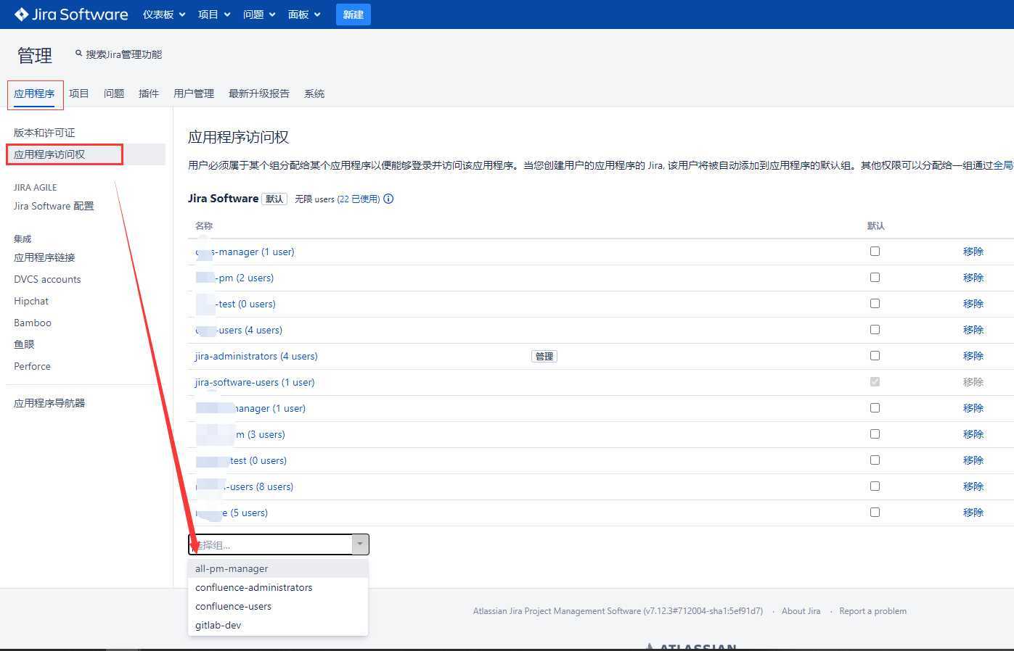Open the Report a problem footer link
This screenshot has width=1014, height=651.
[872, 611]
